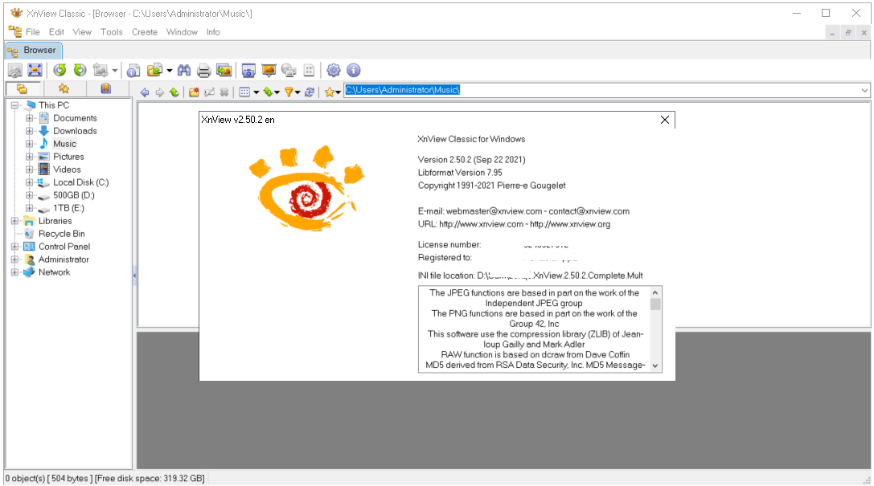Click the green sort arrows icon
Viewport: 874px width, 486px height.
coord(268,92)
